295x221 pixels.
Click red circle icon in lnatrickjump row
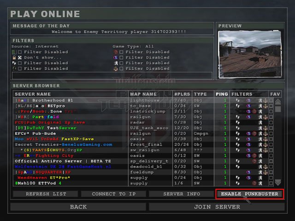tap(254, 111)
